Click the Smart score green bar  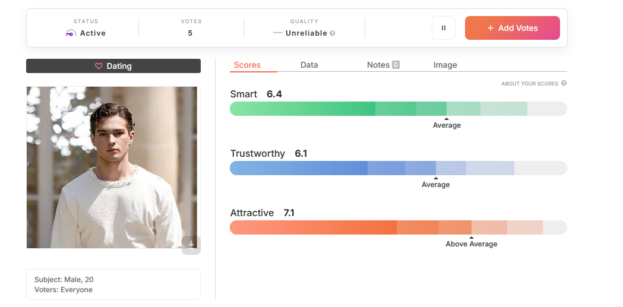coord(398,109)
